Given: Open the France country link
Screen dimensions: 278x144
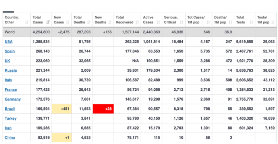Looking at the screenshot, I should [11, 90].
